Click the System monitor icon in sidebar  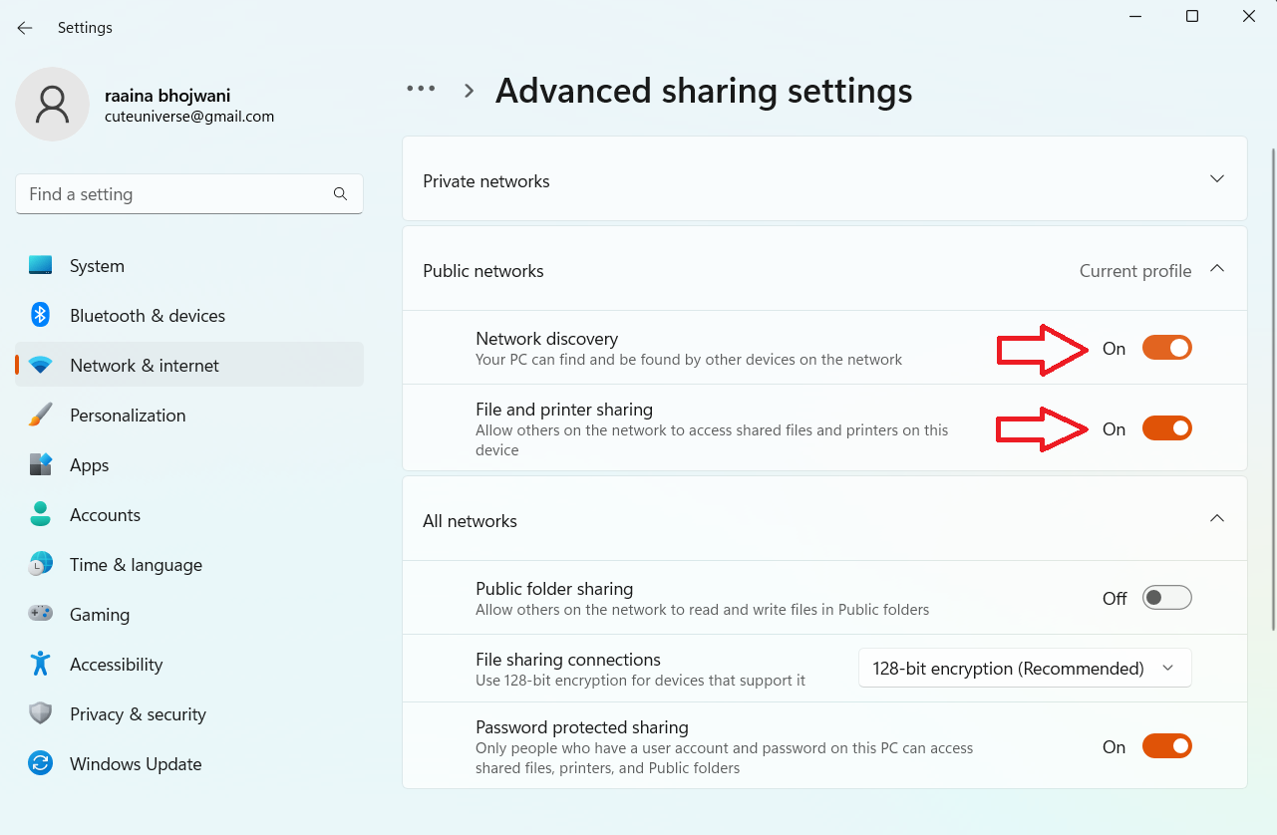(40, 265)
